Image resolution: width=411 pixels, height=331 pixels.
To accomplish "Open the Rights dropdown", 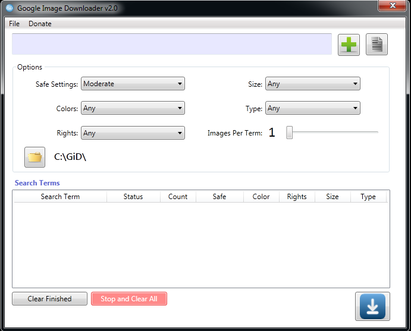I will [x=133, y=133].
